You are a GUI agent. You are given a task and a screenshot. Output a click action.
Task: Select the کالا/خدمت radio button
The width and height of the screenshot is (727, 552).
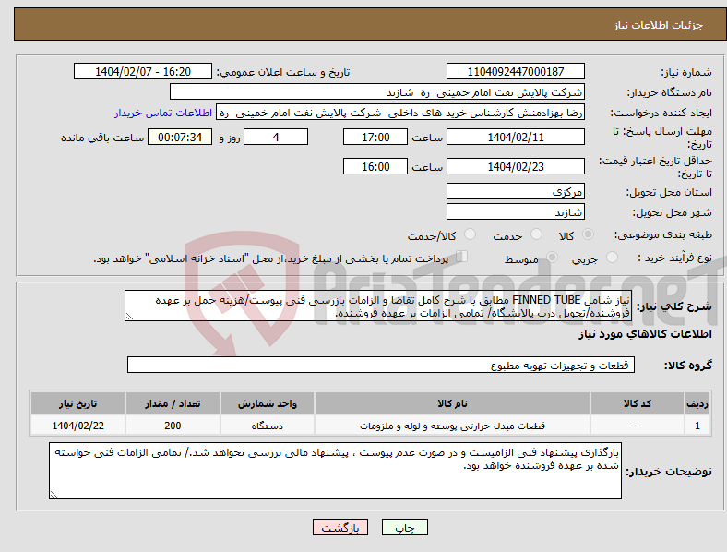click(471, 234)
